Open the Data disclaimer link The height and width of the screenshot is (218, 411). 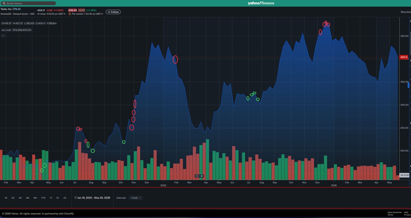(395, 212)
